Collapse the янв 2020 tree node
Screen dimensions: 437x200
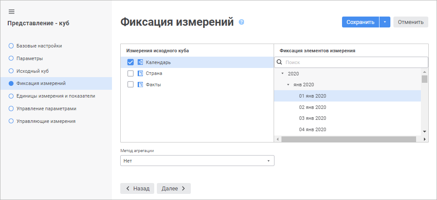coord(288,85)
